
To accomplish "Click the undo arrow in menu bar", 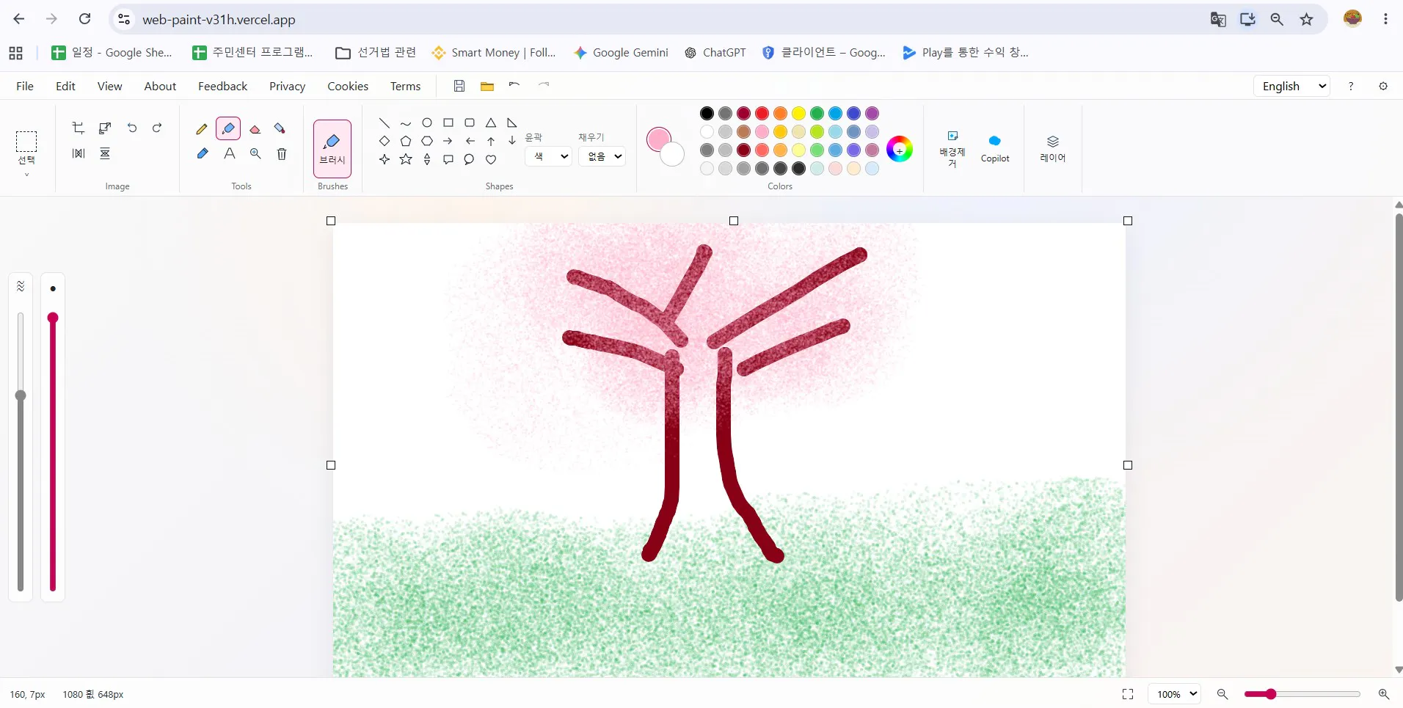I will tap(514, 85).
